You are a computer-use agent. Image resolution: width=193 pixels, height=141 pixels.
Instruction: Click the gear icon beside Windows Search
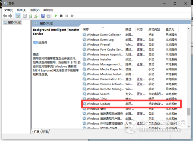[84, 94]
